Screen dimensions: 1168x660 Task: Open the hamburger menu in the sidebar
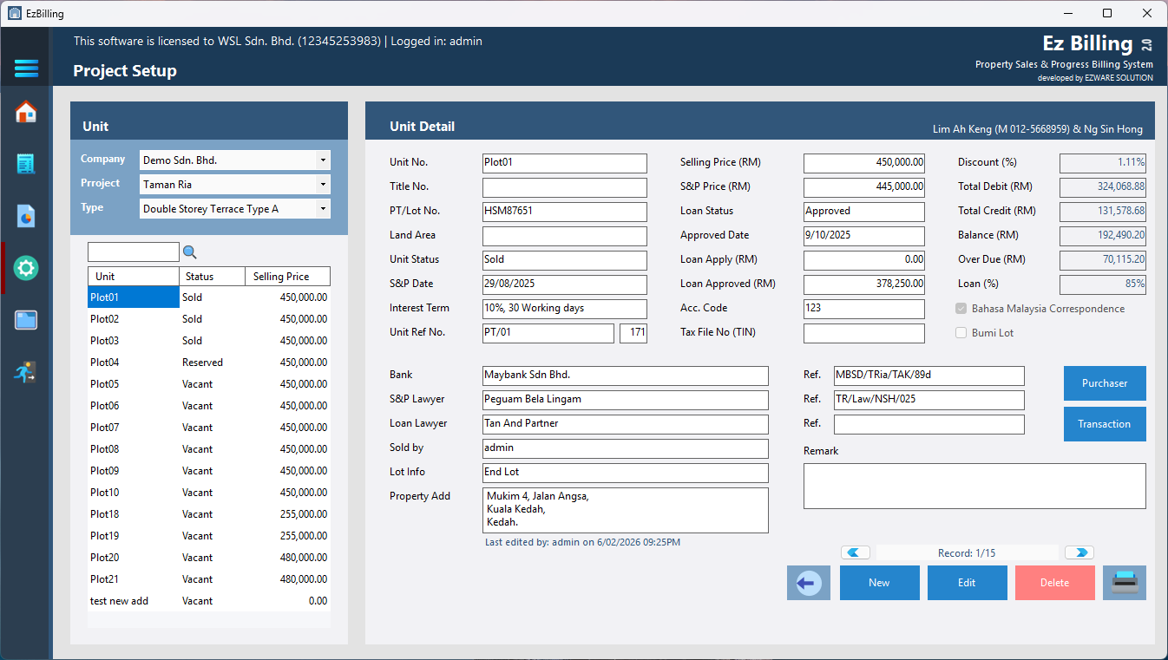pos(26,69)
